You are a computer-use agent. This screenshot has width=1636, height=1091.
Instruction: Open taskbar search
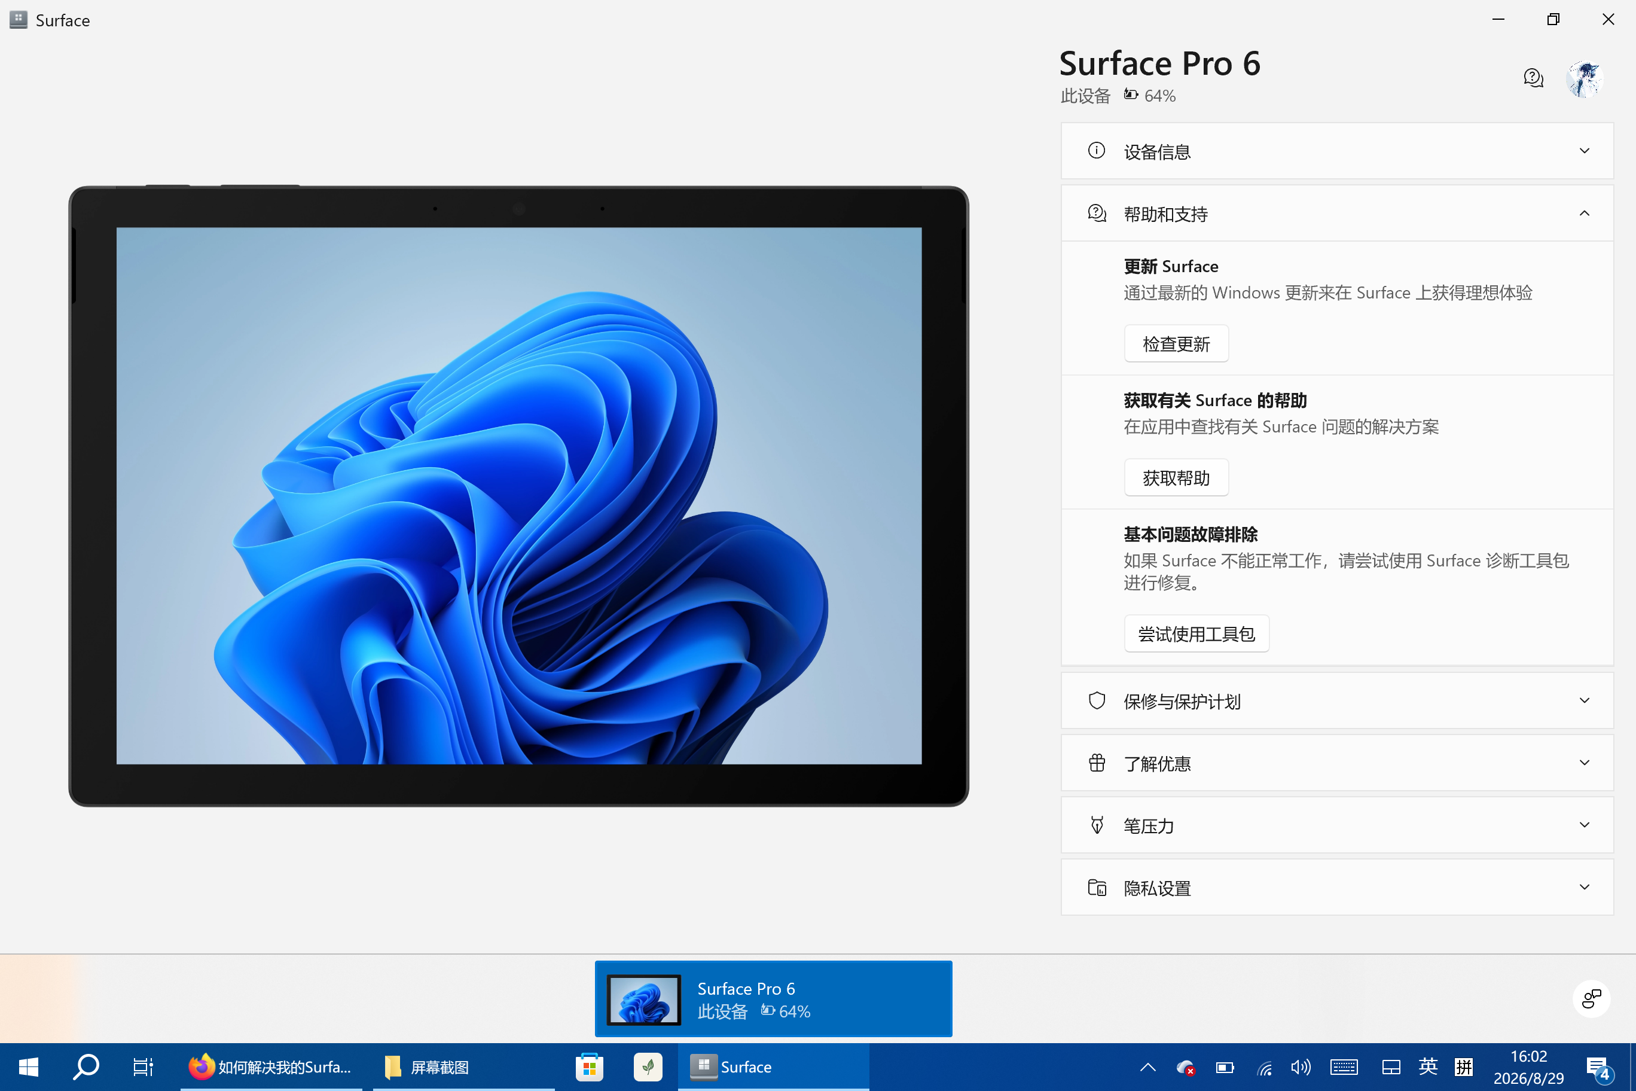[86, 1066]
